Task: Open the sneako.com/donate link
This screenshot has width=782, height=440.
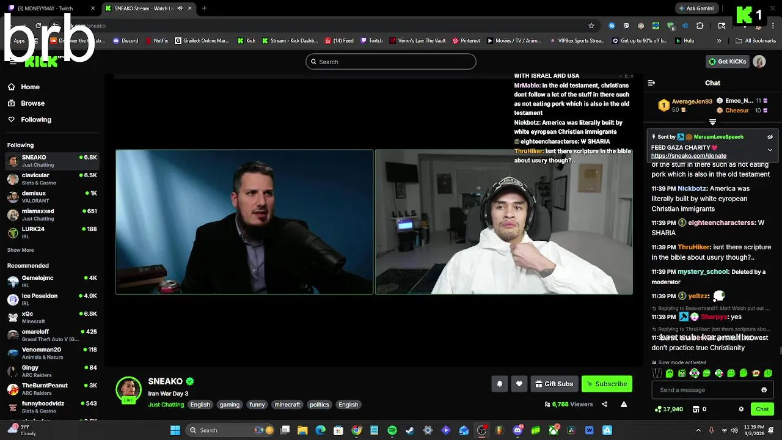Action: coord(689,156)
